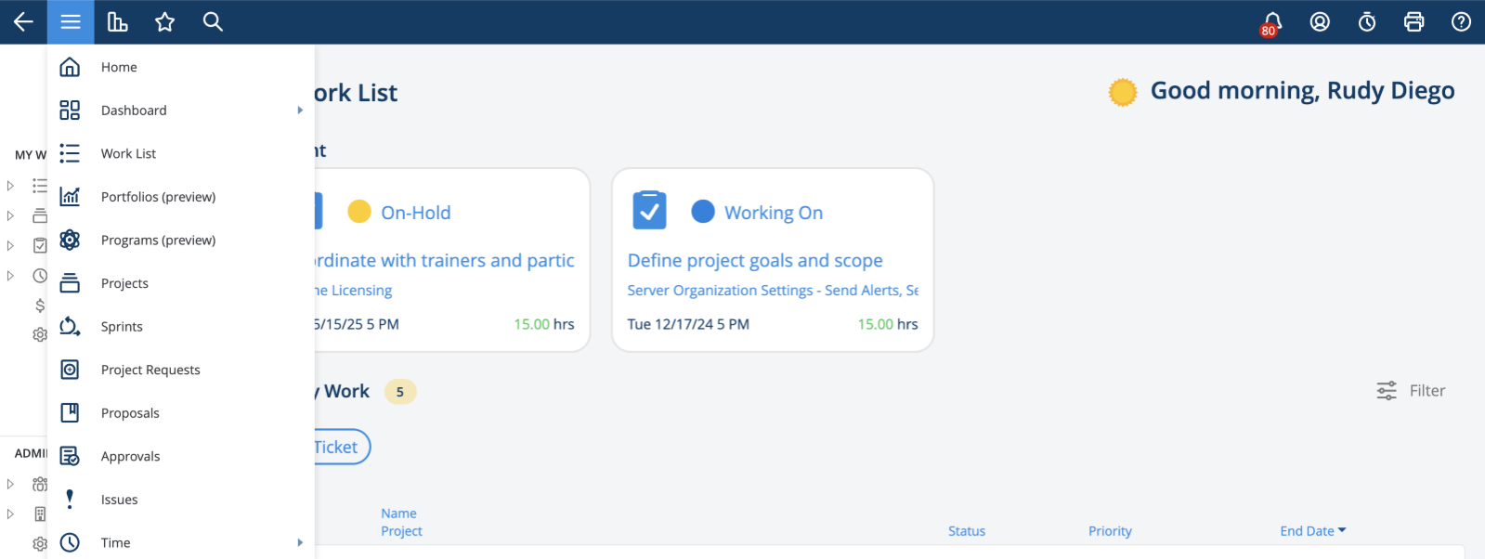This screenshot has height=559, width=1485.
Task: Open Define project goals and scope link
Action: tap(755, 261)
